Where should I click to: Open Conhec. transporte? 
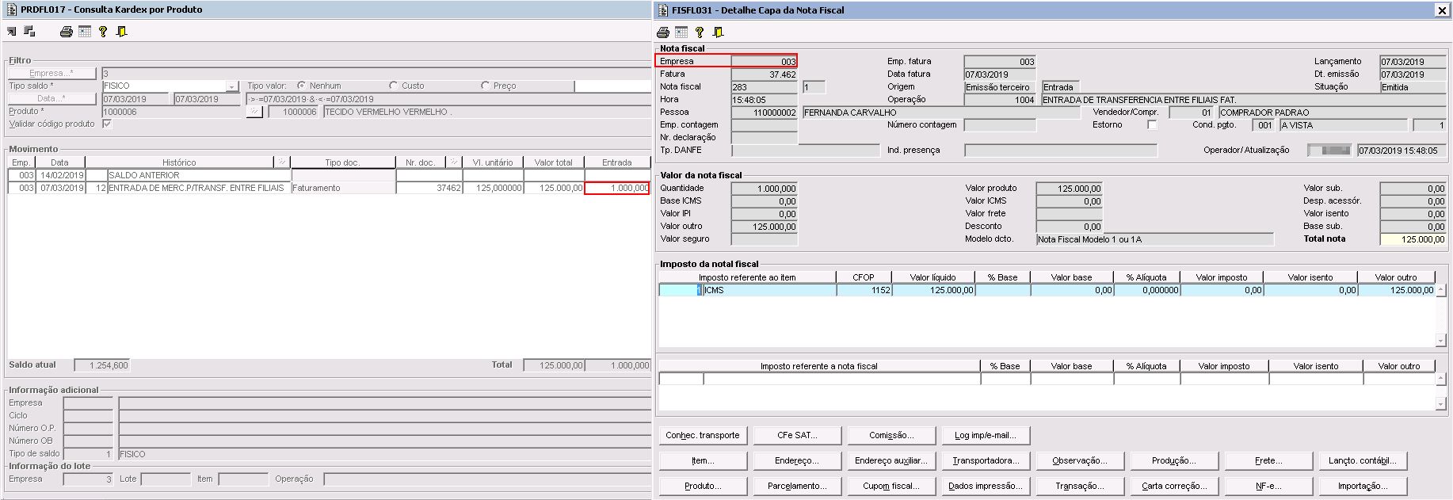[703, 435]
